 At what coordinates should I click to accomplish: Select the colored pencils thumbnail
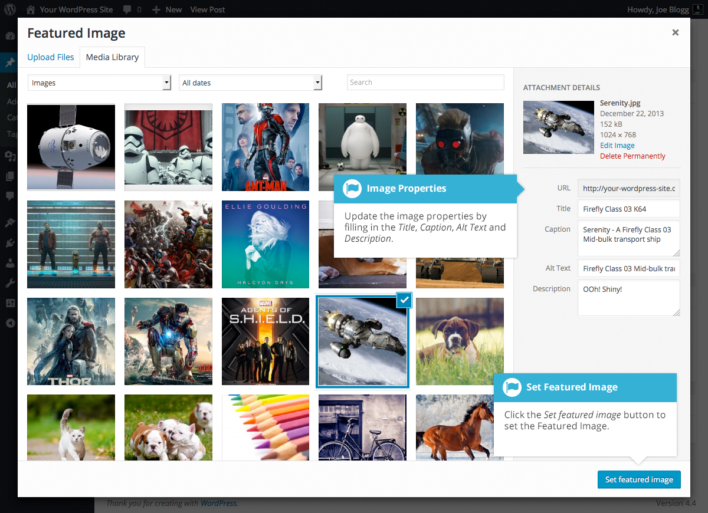pyautogui.click(x=265, y=427)
